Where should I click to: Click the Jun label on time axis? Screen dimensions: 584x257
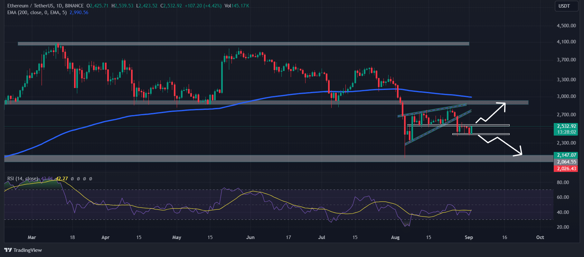(250, 237)
